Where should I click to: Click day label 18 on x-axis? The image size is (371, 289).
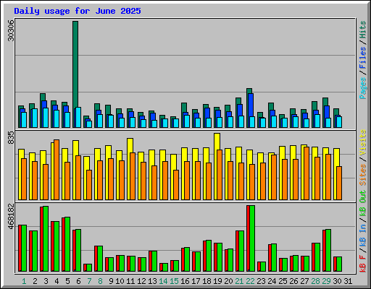tap(207, 281)
